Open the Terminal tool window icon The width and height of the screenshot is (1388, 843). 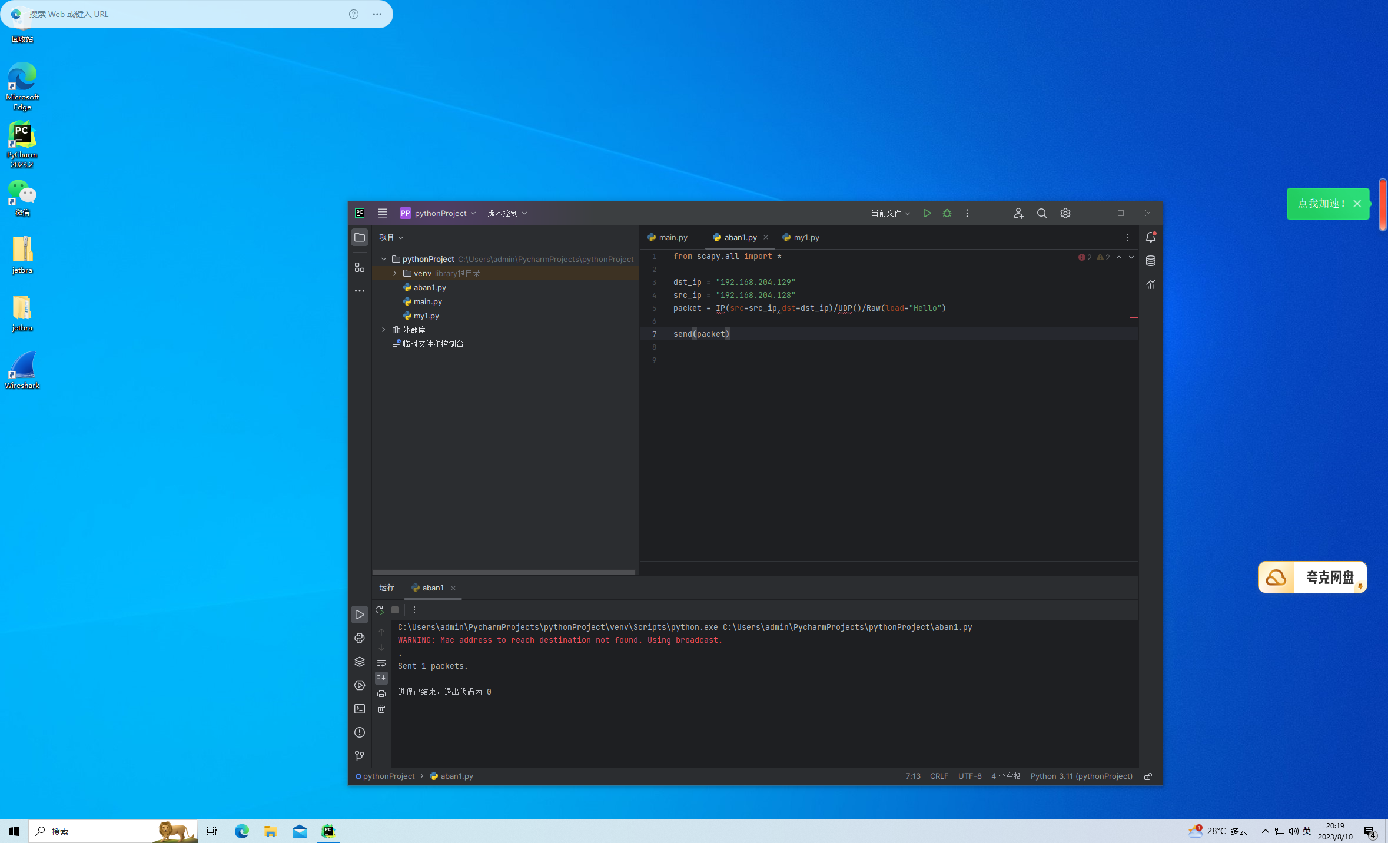click(x=360, y=709)
